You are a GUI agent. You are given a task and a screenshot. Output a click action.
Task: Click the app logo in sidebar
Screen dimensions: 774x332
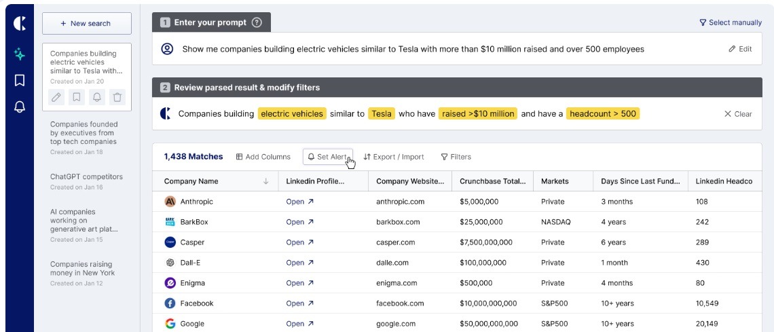[20, 23]
